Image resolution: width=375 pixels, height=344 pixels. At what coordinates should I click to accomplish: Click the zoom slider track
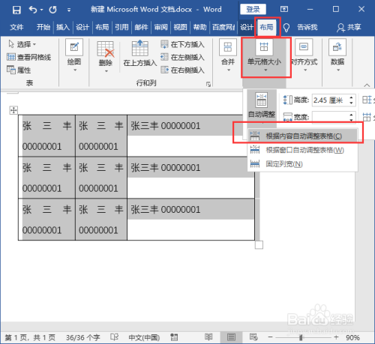pyautogui.click(x=303, y=337)
